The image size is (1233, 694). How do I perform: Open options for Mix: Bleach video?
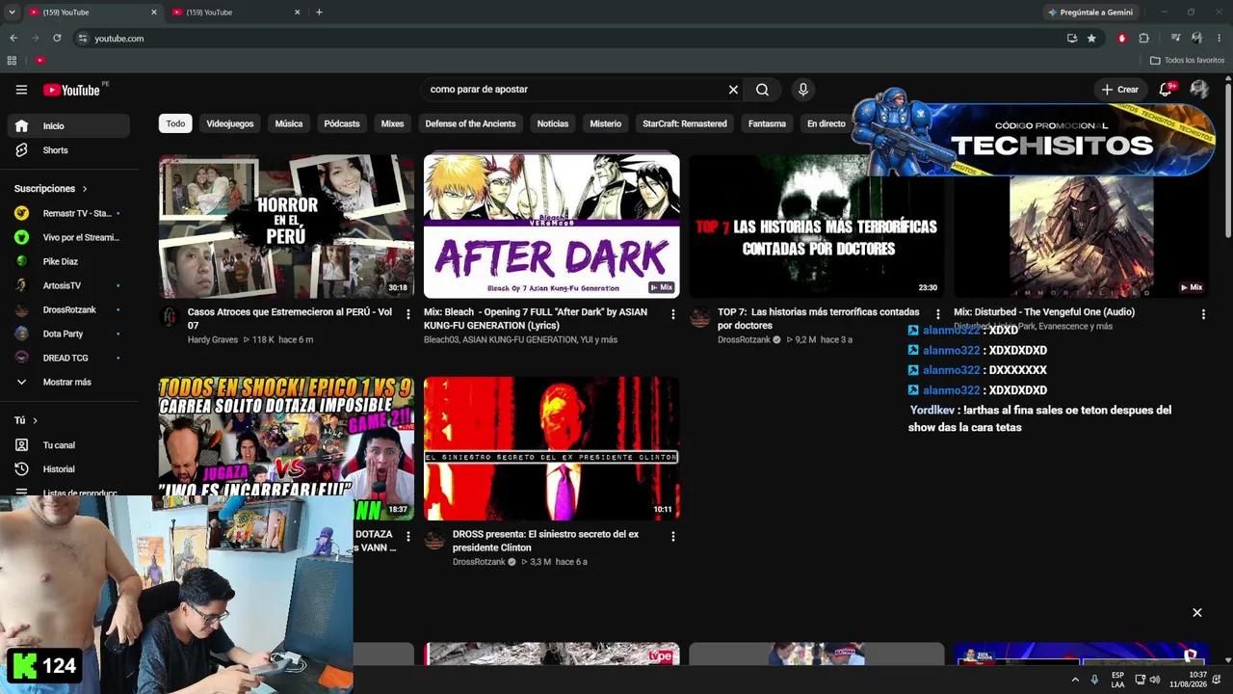point(672,314)
